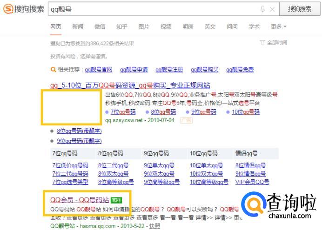
Task: Switch to the 微信 tab
Action: pos(100,26)
